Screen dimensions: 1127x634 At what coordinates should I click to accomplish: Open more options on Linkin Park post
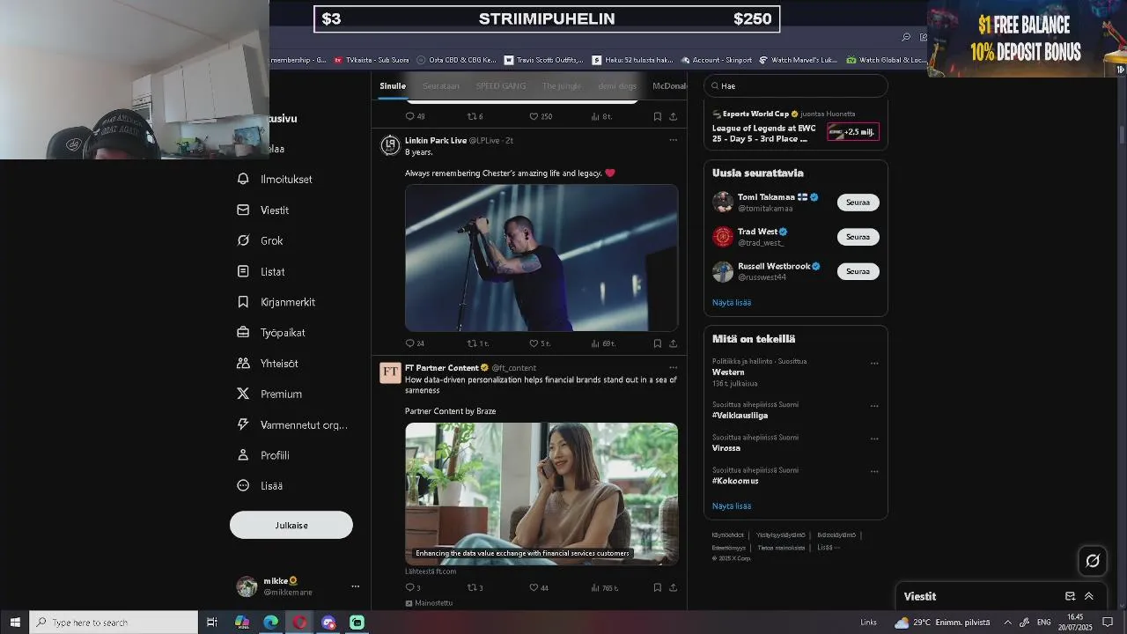(x=674, y=140)
